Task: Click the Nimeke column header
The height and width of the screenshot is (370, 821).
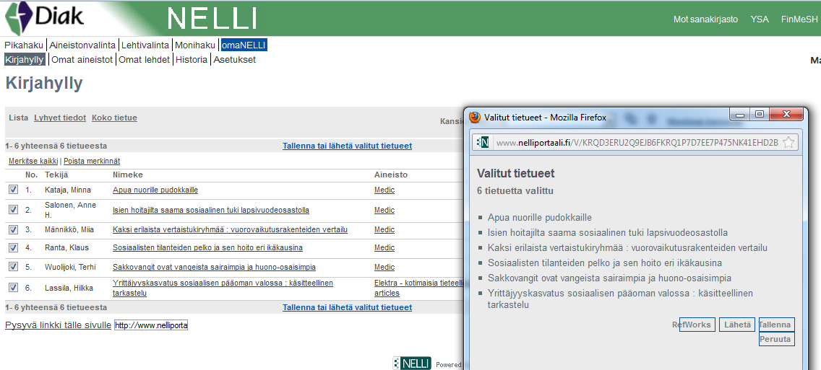Action: [x=128, y=175]
